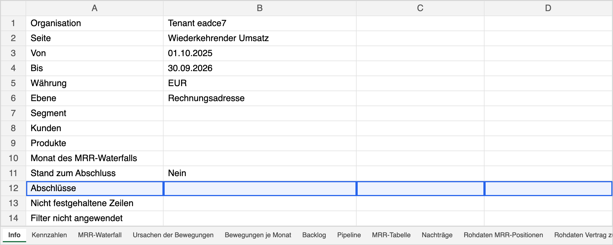Select the 'Rechnungsadresse' cell
This screenshot has width=613, height=245.
point(260,98)
